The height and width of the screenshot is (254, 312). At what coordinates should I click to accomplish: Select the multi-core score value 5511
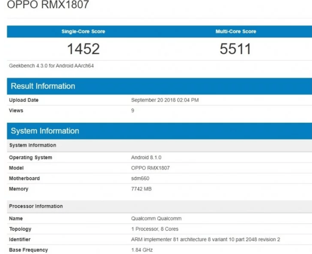click(x=236, y=49)
